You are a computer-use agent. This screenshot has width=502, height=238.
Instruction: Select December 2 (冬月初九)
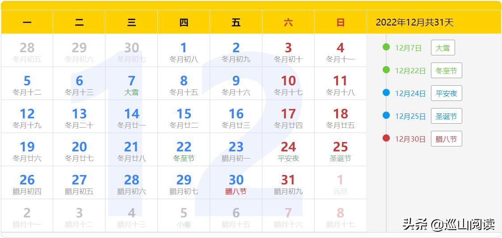[236, 50]
